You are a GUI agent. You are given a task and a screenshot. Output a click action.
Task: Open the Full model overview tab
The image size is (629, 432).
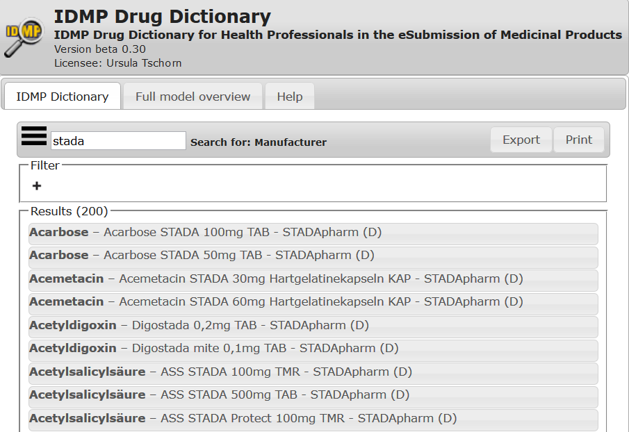click(193, 96)
